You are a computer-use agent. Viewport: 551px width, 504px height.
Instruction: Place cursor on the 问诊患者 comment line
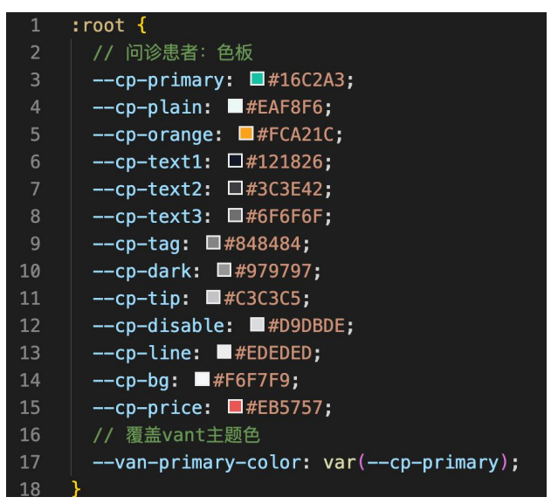click(173, 52)
